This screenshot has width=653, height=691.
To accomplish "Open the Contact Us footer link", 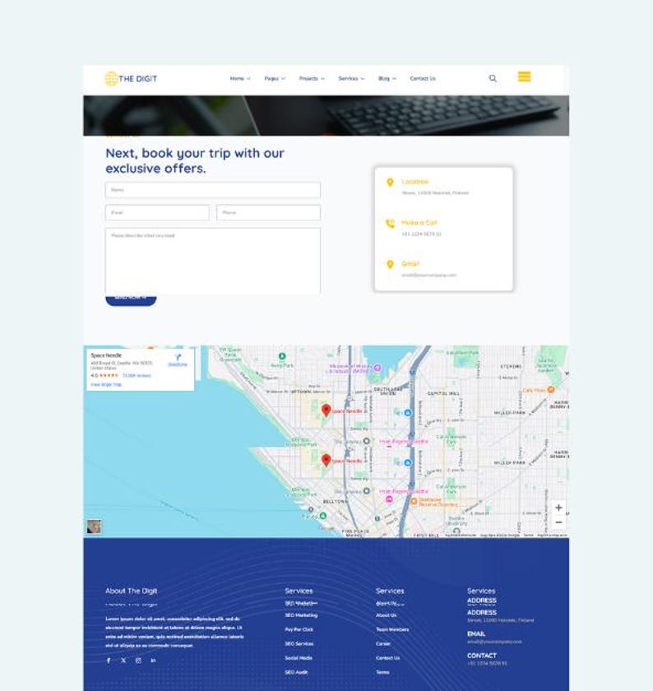I will [387, 658].
